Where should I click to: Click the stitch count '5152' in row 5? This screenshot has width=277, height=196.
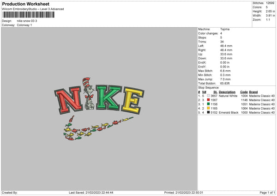coord(214,112)
